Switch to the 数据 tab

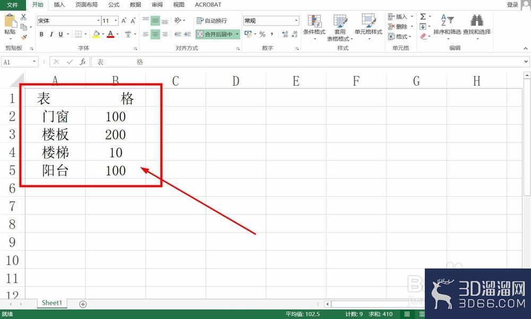point(135,5)
